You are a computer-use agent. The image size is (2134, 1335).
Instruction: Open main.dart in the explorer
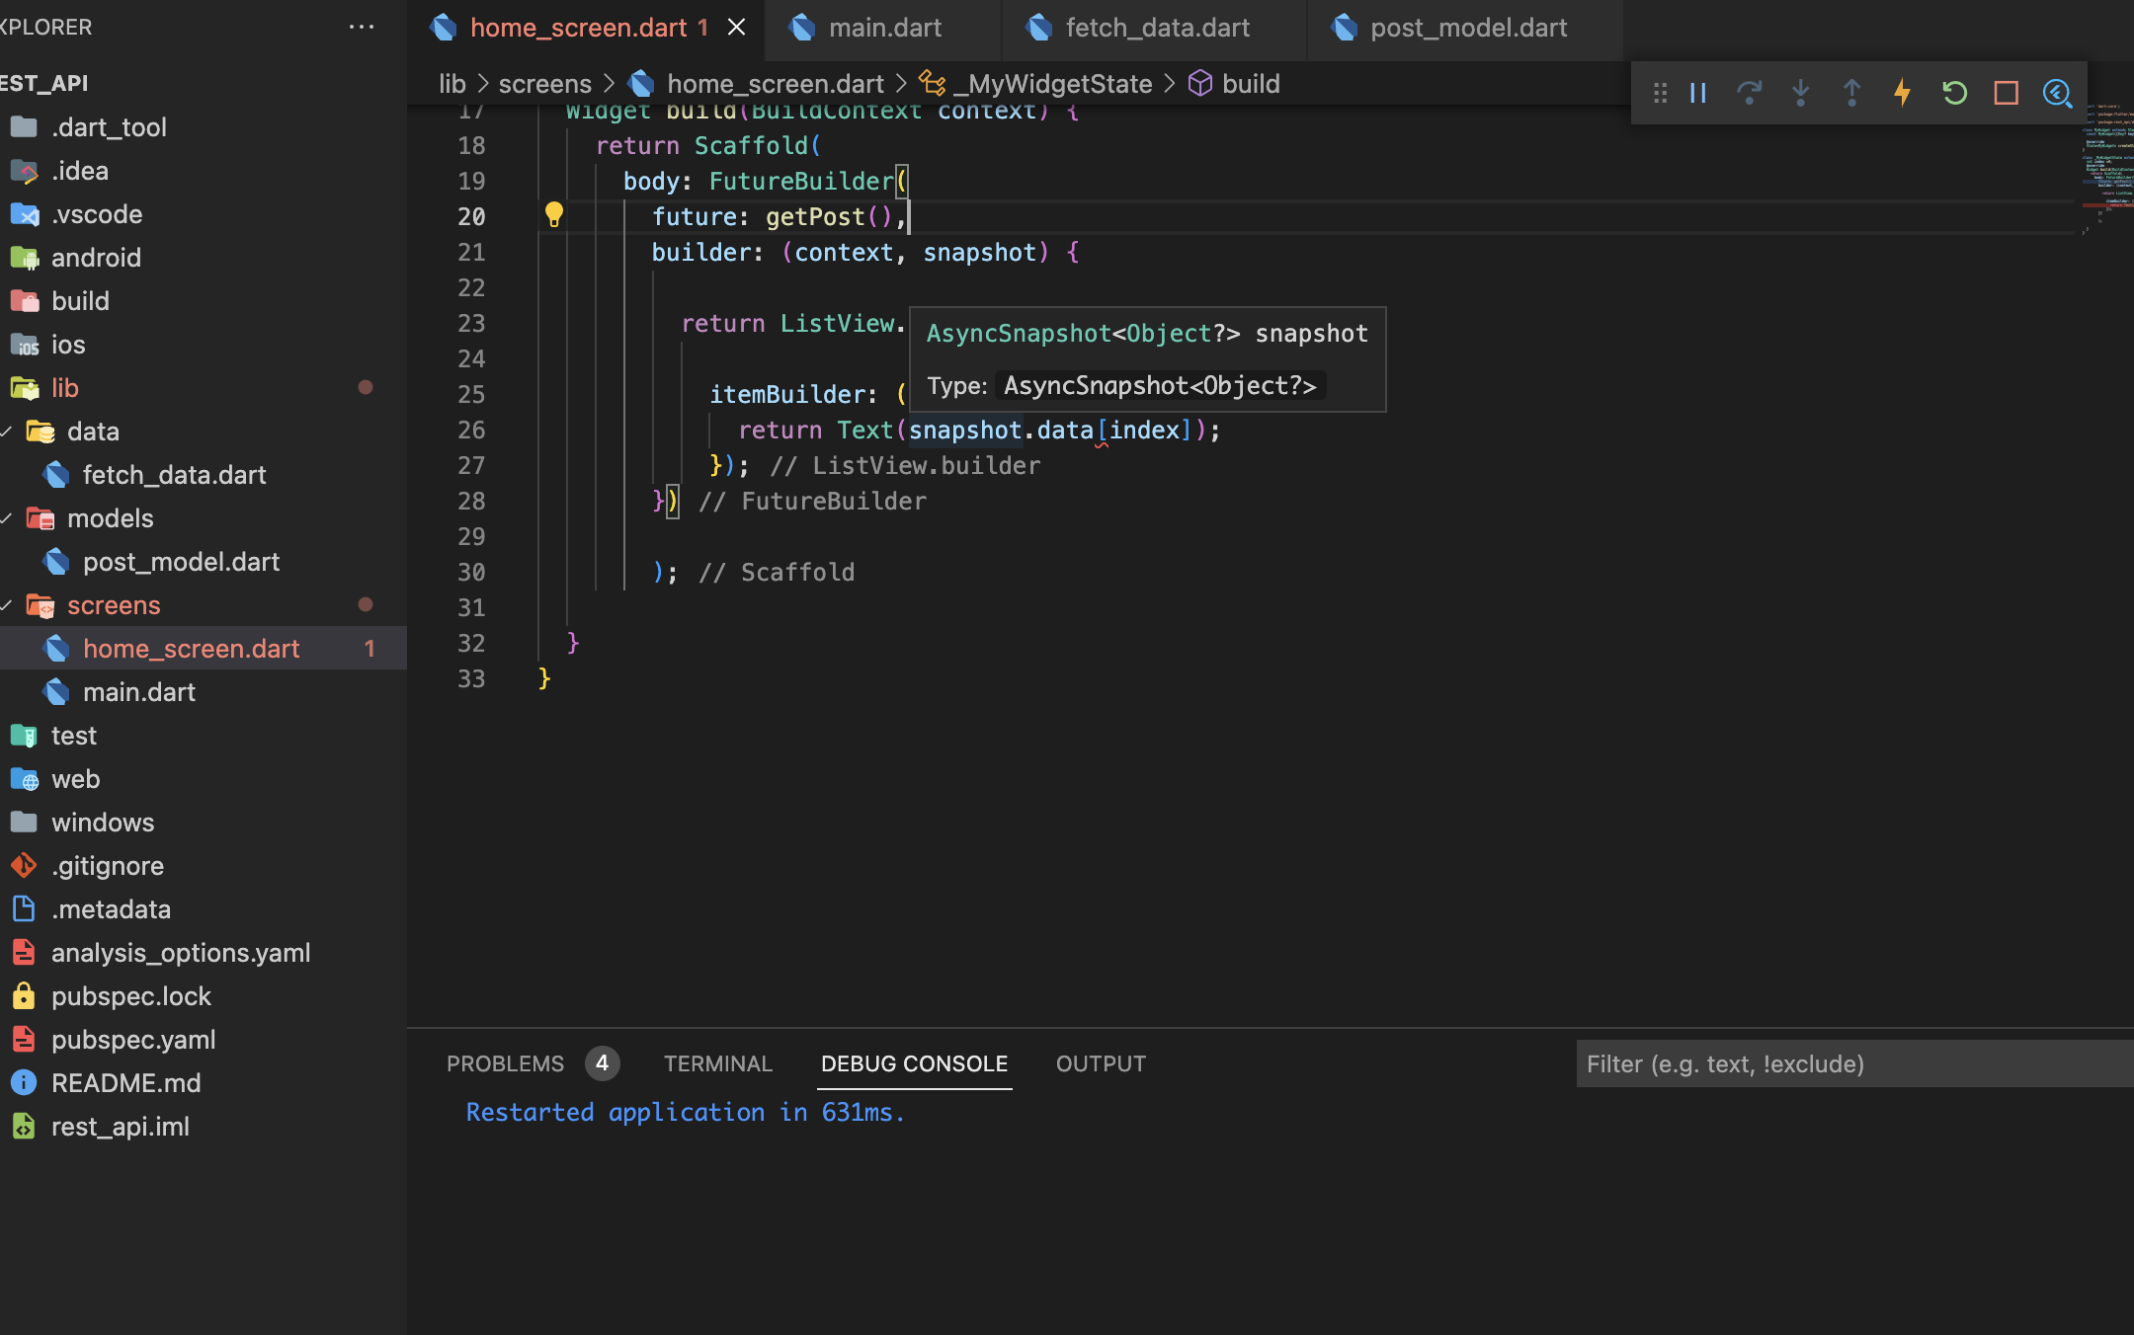[x=204, y=692]
